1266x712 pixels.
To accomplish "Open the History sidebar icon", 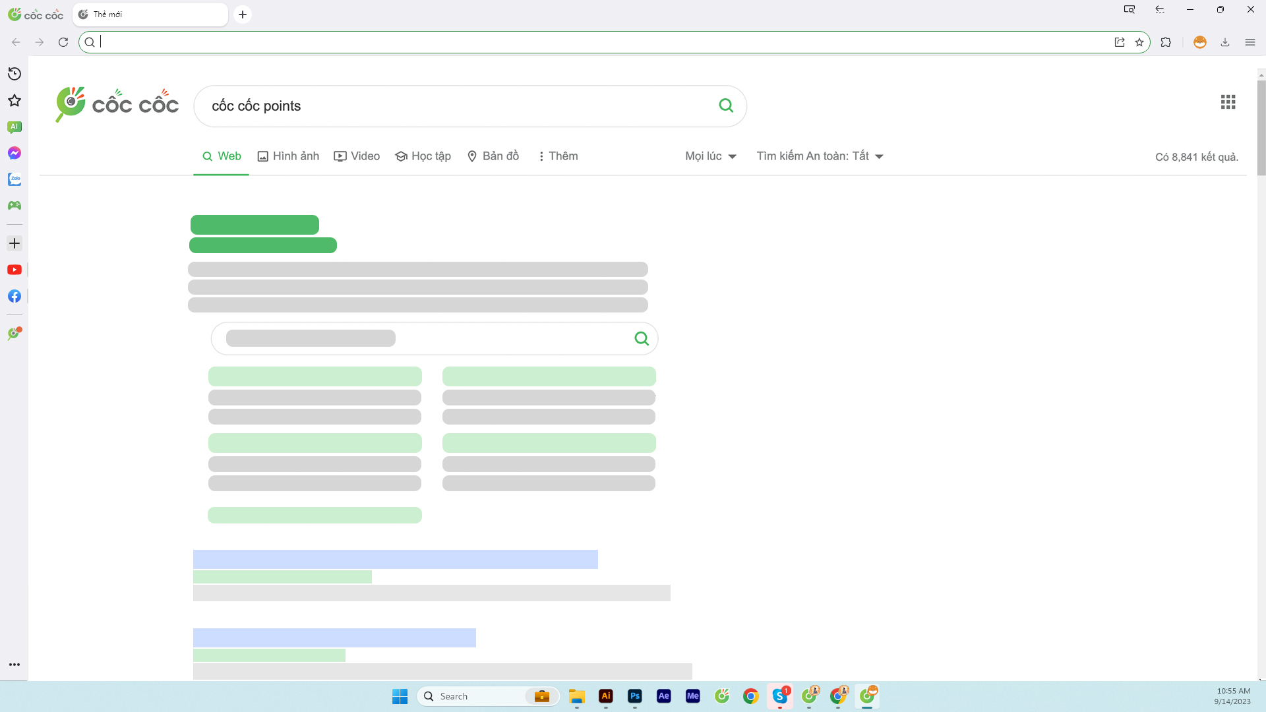I will coord(15,74).
